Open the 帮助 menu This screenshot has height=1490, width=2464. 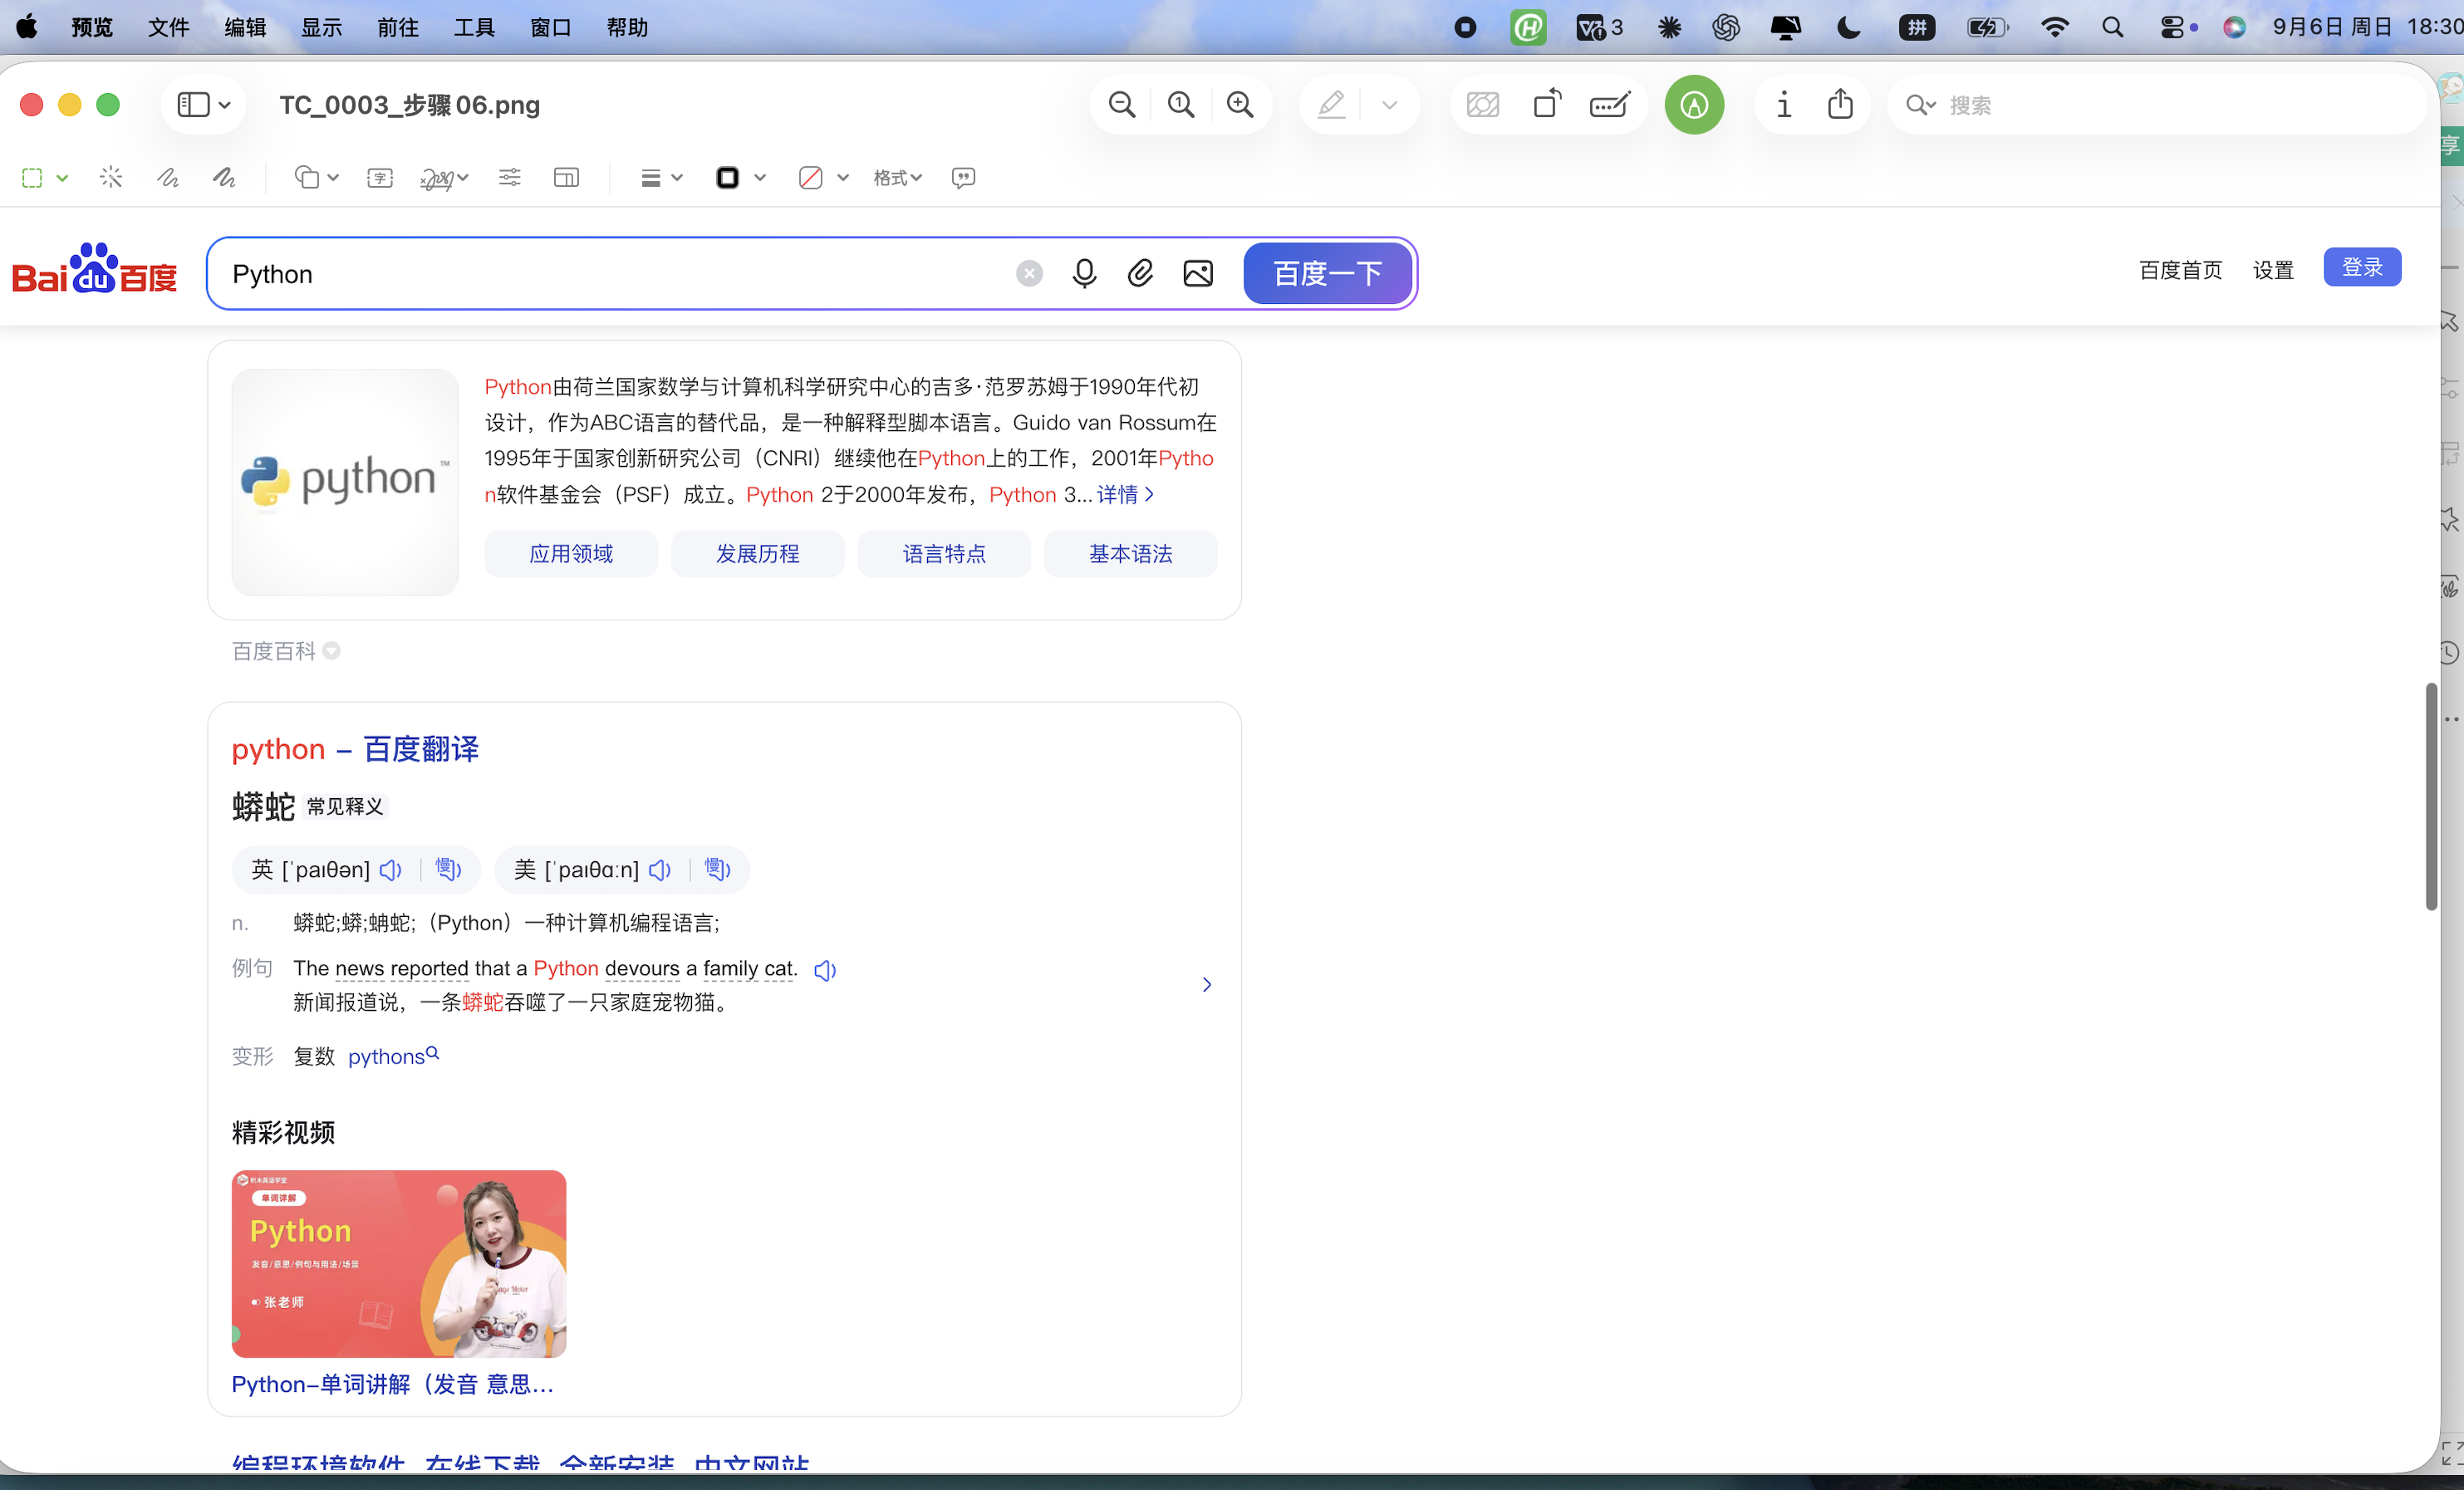click(x=627, y=27)
